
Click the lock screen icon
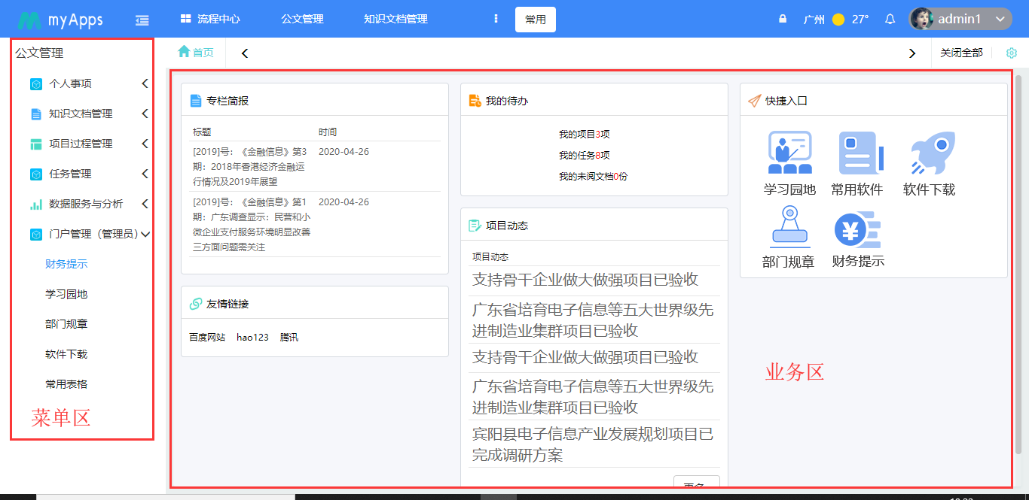[x=783, y=20]
